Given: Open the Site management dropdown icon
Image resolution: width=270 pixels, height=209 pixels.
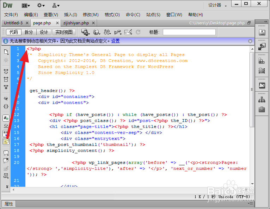Looking at the screenshot, I should pos(56,6).
